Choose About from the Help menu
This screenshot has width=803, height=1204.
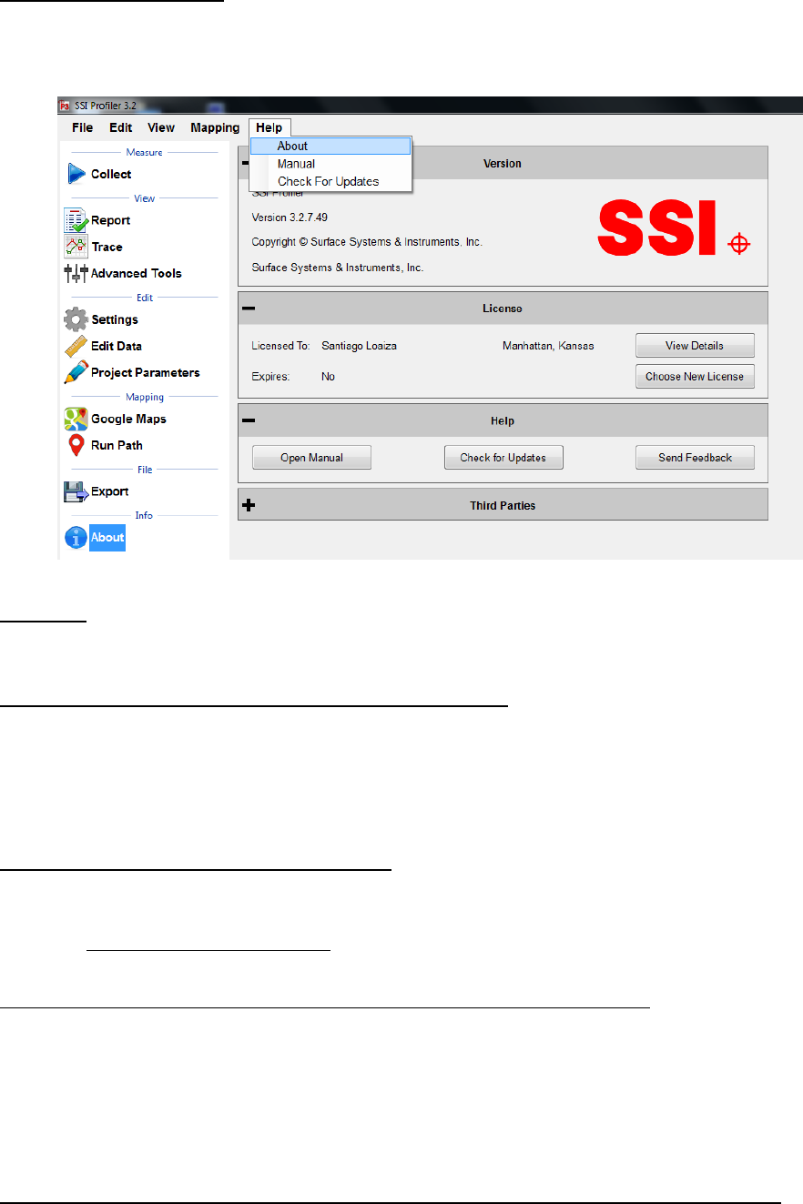331,146
